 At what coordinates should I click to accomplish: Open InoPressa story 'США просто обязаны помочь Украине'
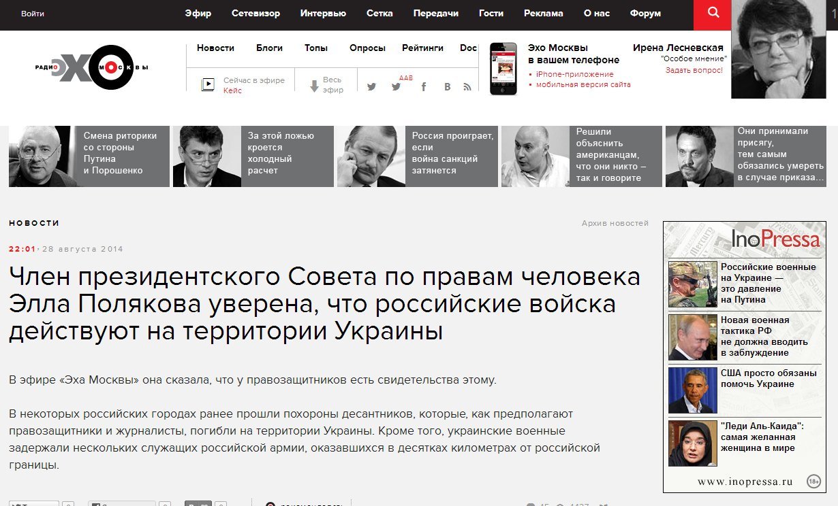coord(768,378)
